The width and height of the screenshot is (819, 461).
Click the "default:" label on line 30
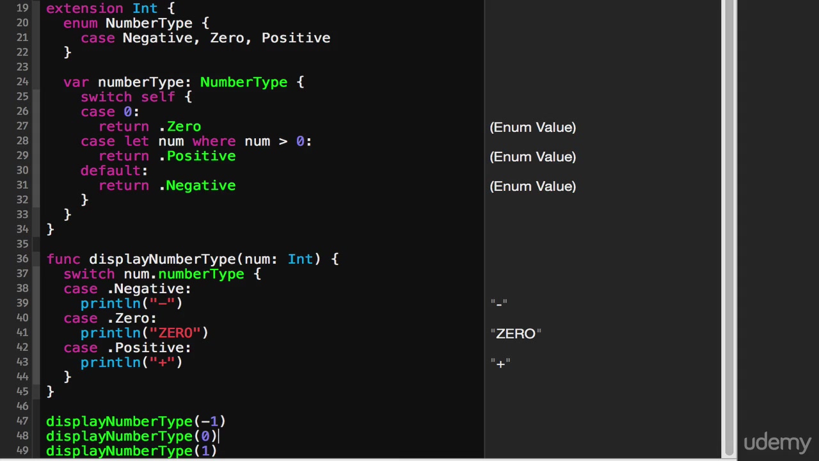pyautogui.click(x=114, y=170)
